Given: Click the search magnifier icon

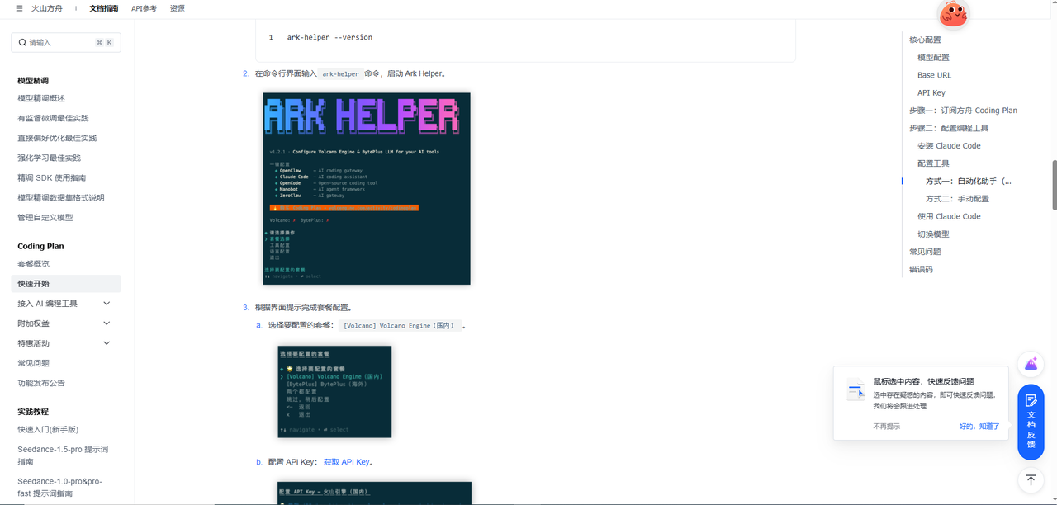Looking at the screenshot, I should click(22, 42).
